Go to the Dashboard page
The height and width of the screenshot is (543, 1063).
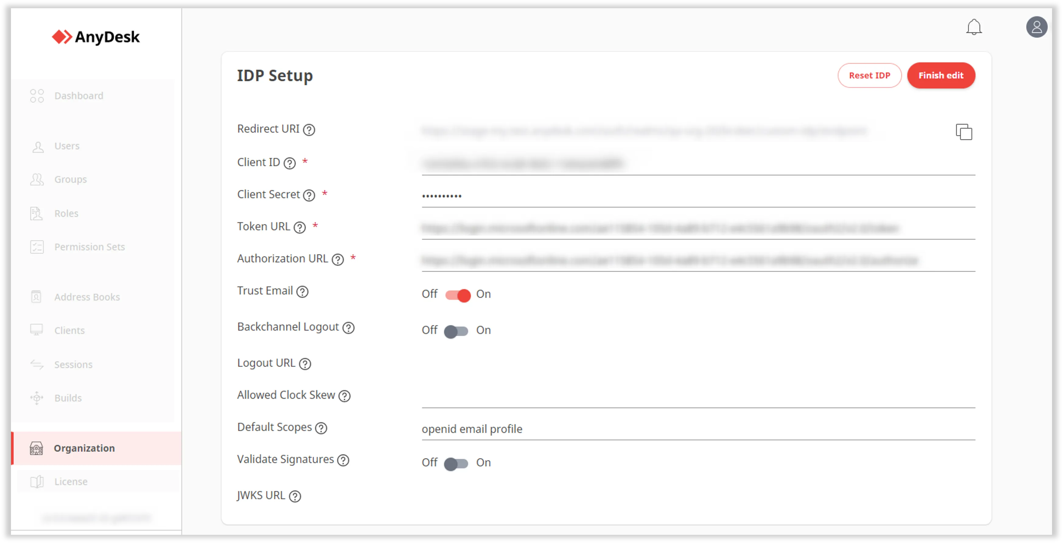point(79,96)
